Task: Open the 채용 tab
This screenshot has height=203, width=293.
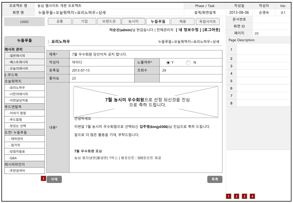Action: pos(183,21)
